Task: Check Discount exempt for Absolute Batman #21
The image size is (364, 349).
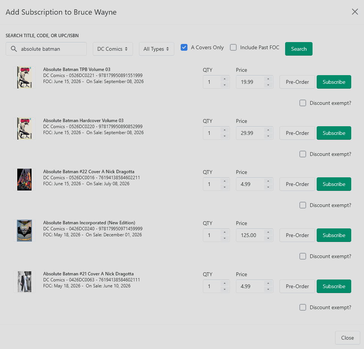Action: (303, 307)
